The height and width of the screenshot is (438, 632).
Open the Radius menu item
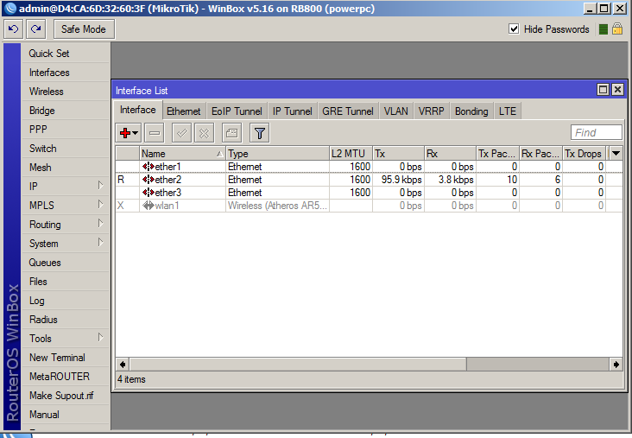(66, 319)
